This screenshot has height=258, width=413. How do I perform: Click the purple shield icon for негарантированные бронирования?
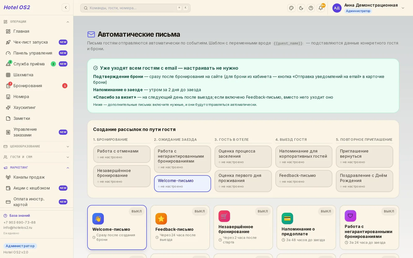coord(350,216)
